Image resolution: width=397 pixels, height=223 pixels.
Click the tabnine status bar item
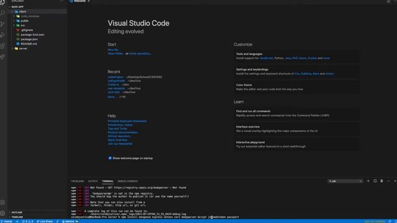[x=69, y=221]
